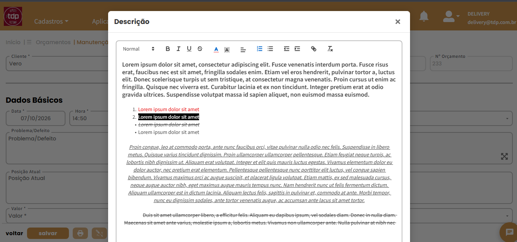The image size is (517, 242).
Task: Click the TDP logo
Action: click(x=13, y=16)
